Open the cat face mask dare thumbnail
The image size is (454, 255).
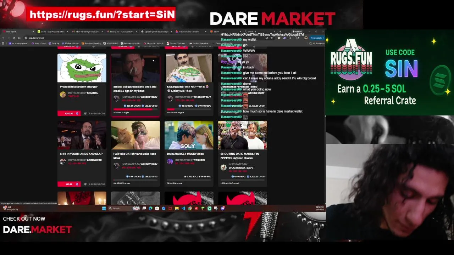pyautogui.click(x=135, y=135)
